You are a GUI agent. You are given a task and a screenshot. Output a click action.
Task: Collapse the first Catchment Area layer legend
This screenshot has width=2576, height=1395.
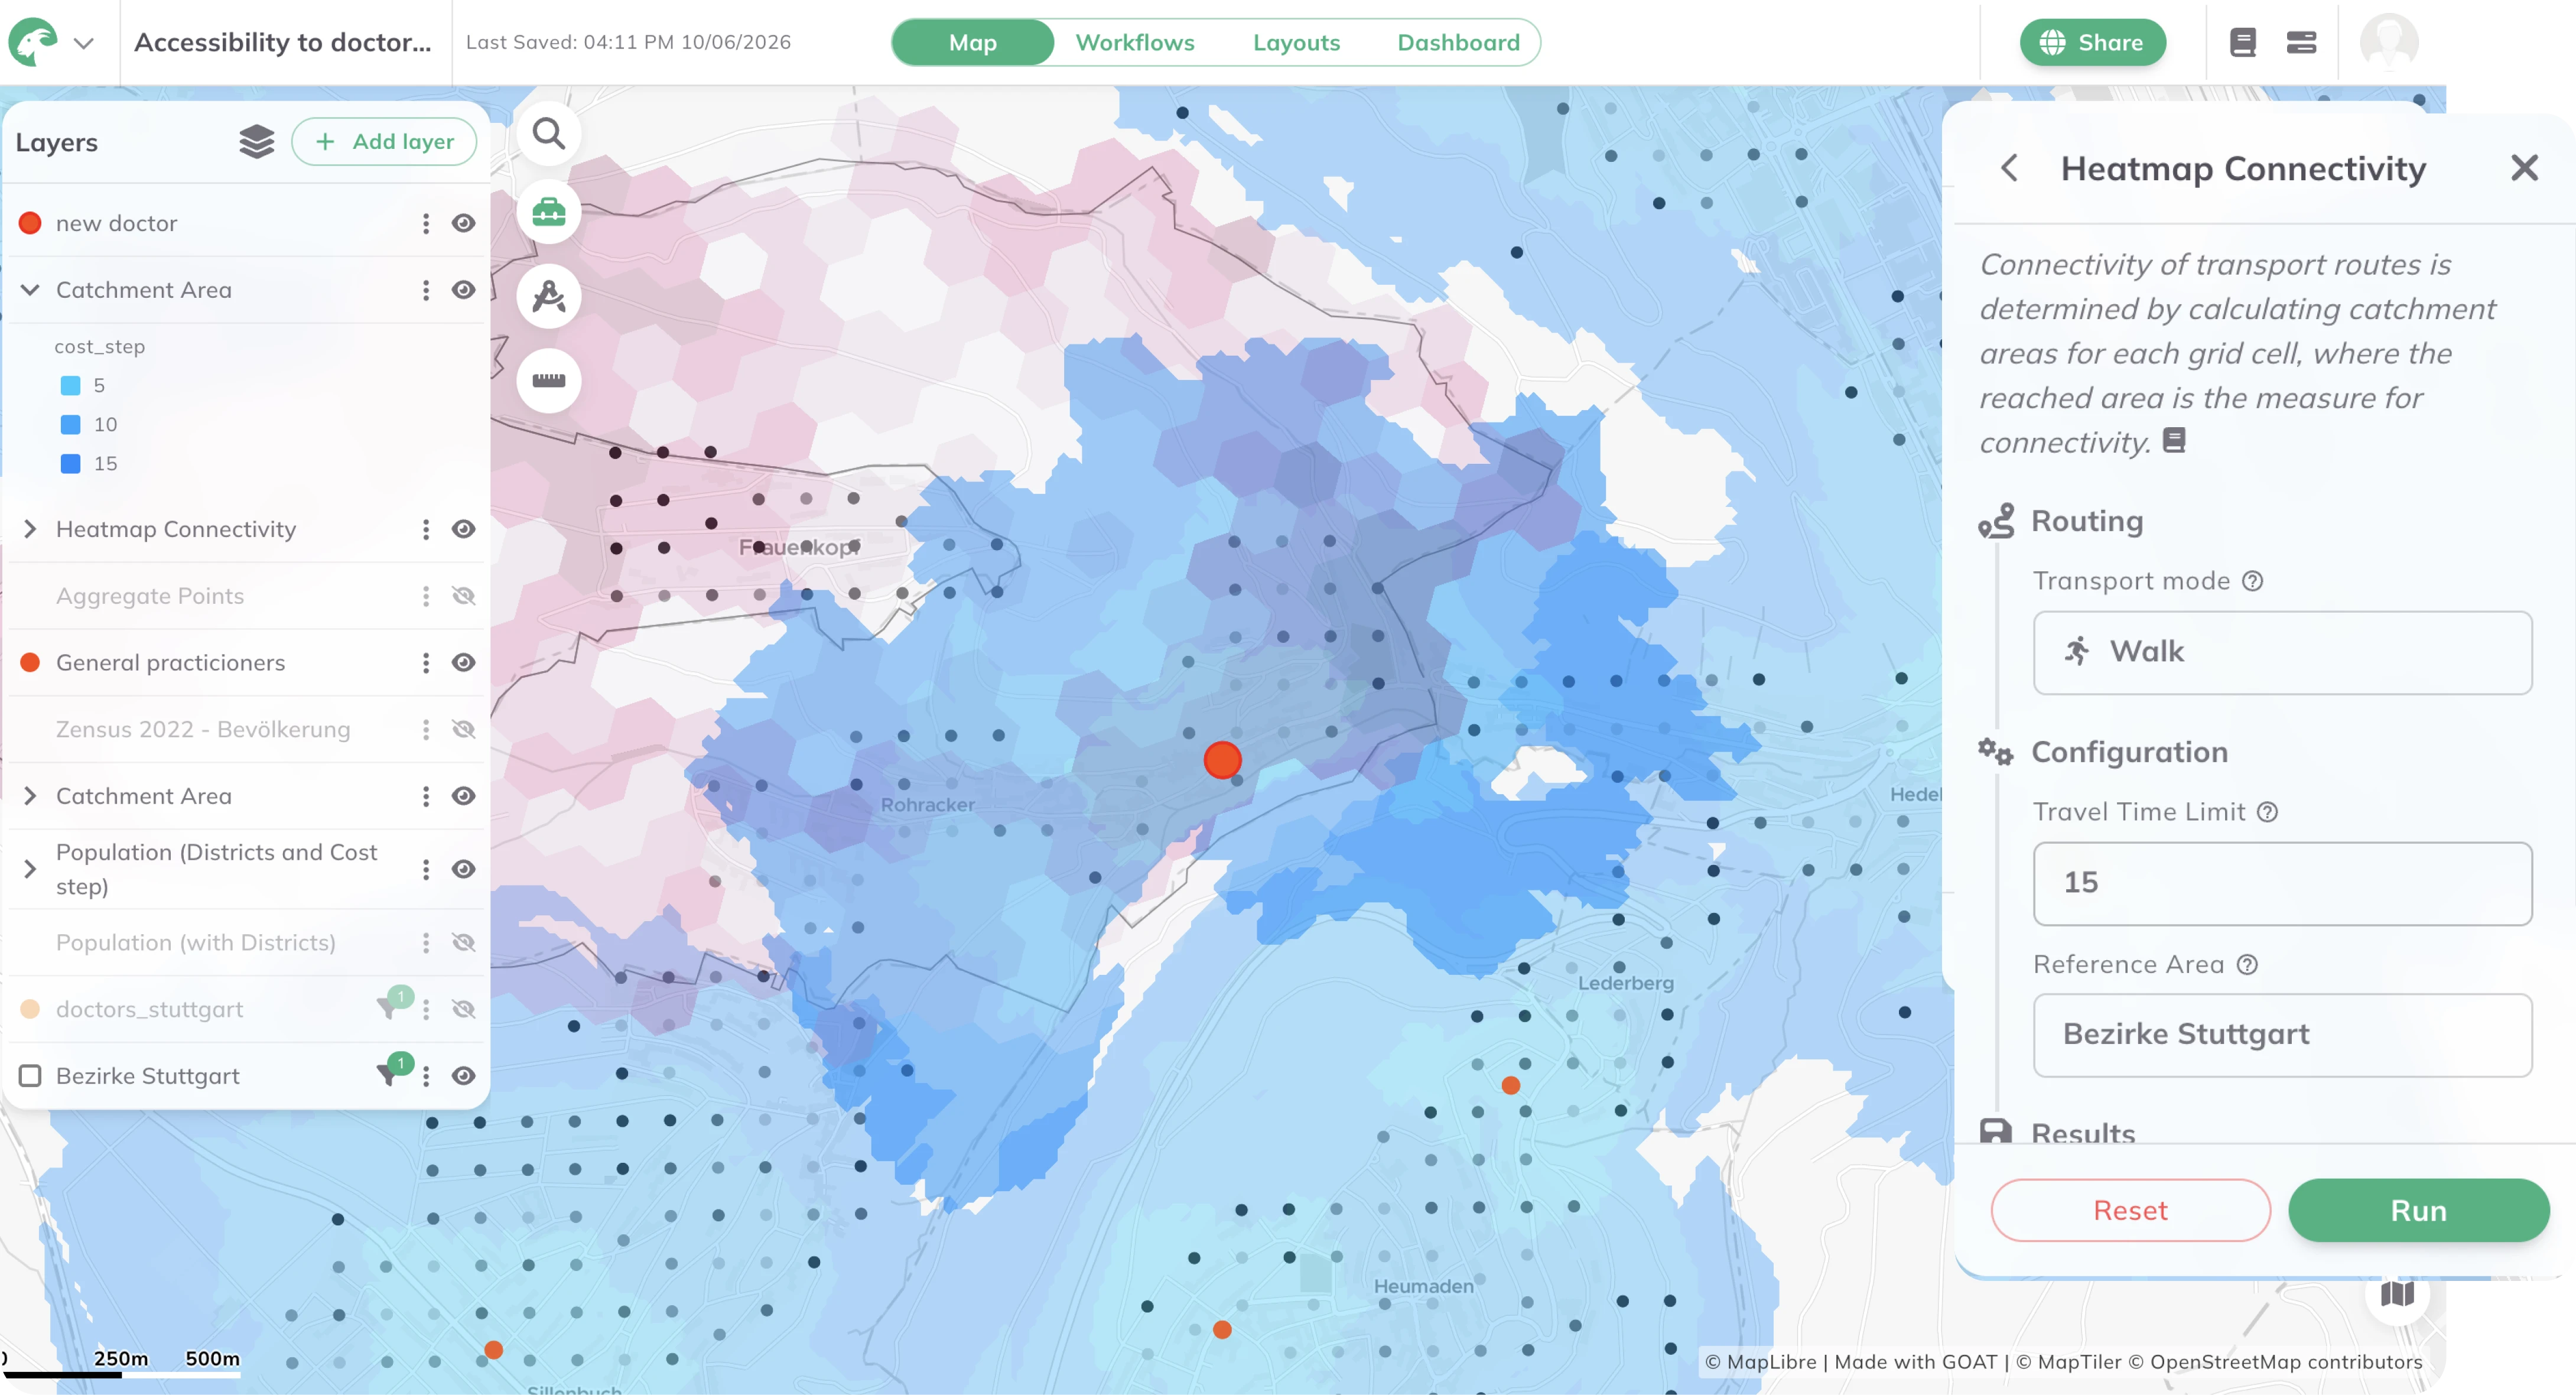(30, 290)
